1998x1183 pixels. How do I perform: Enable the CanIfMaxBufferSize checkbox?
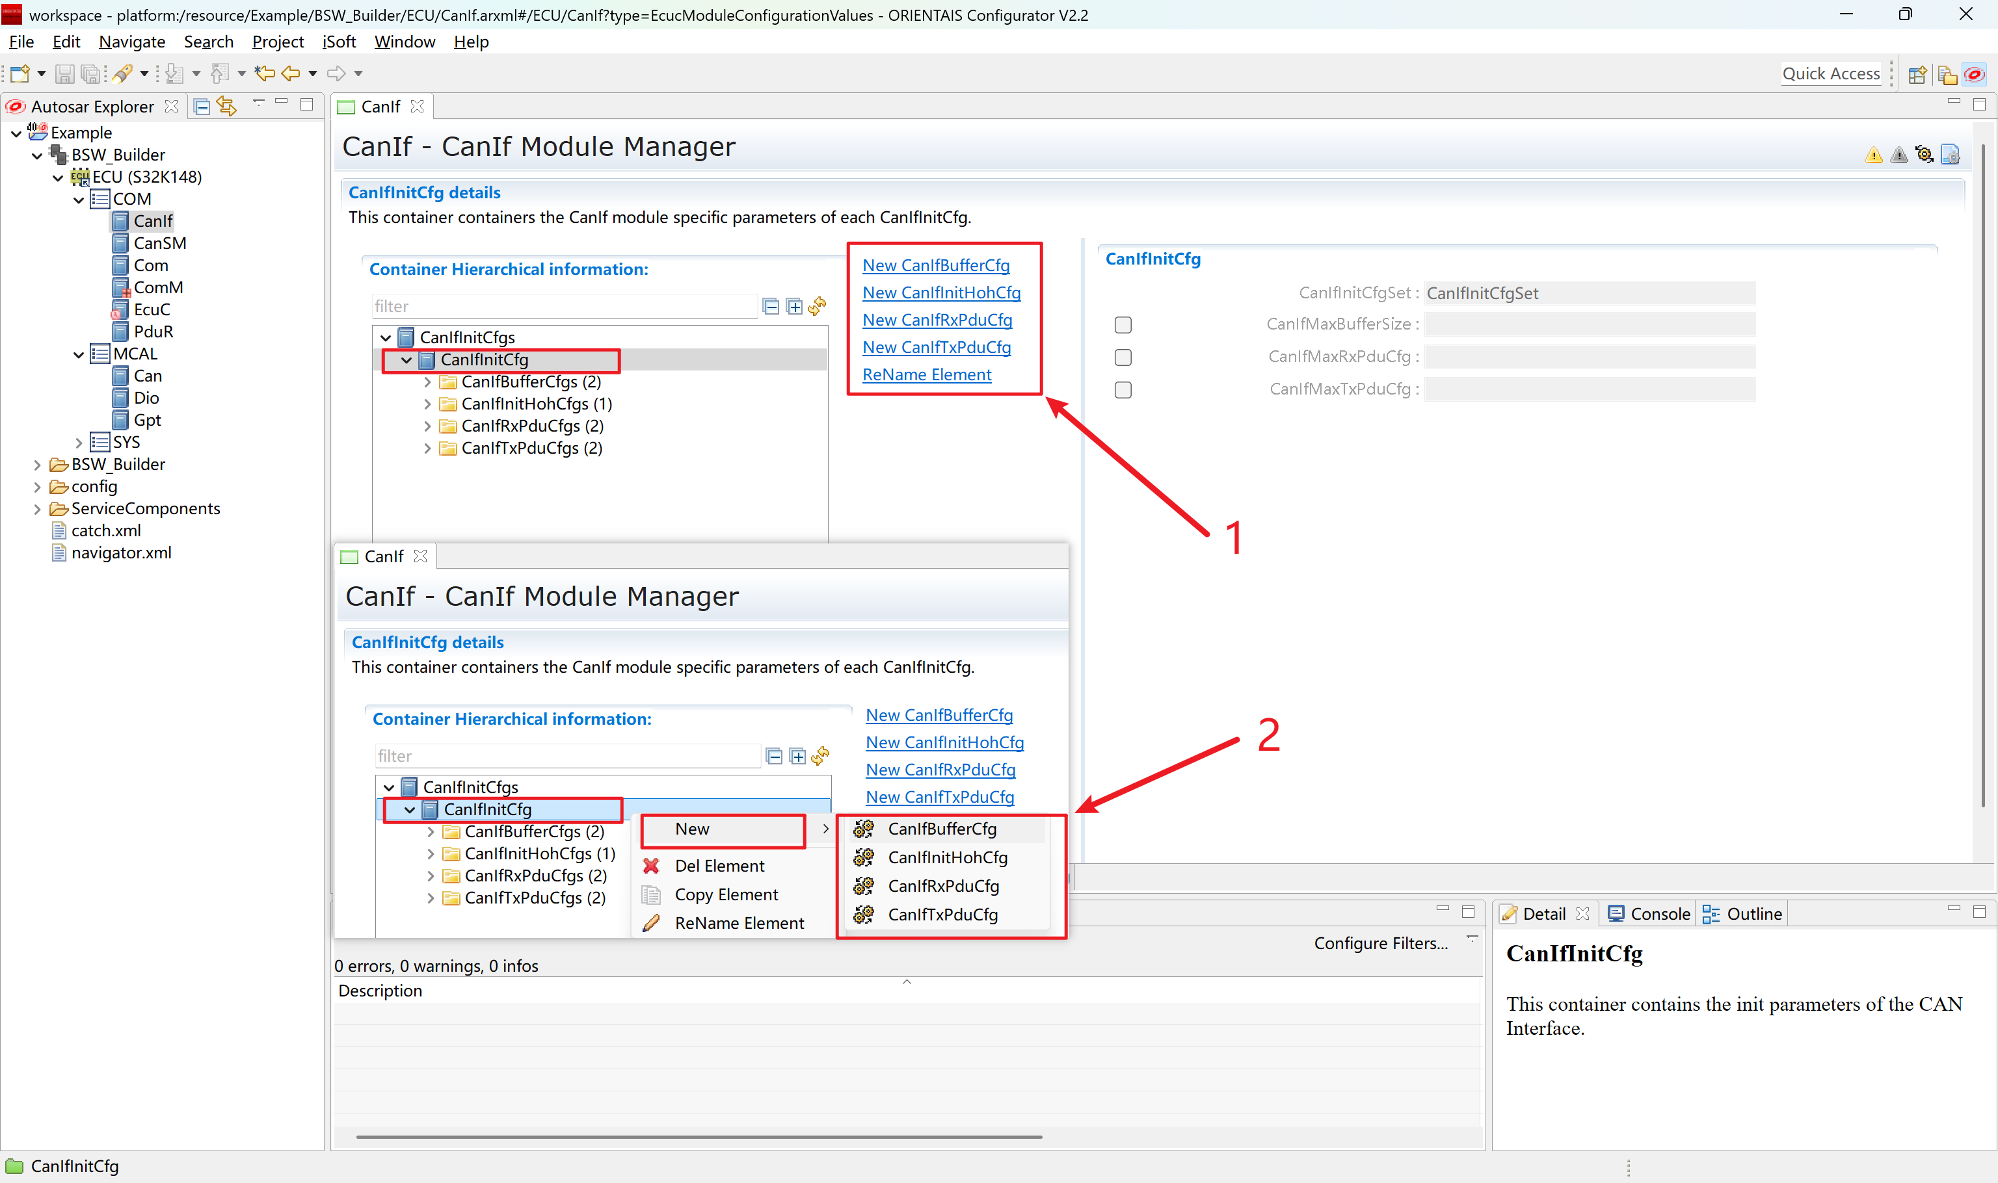point(1123,324)
